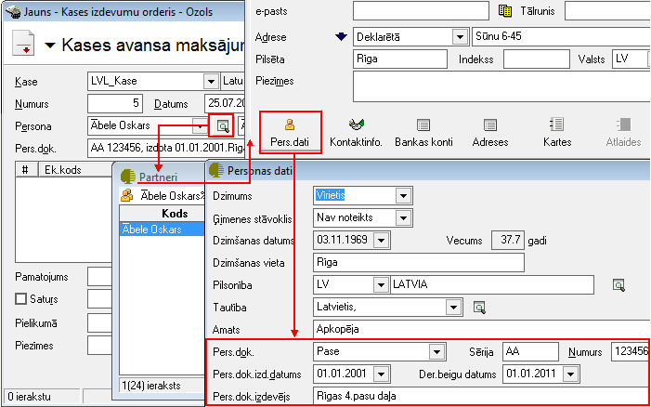Image resolution: width=651 pixels, height=407 pixels.
Task: Open the Kase LVL_Kase dropdown
Action: pos(212,81)
